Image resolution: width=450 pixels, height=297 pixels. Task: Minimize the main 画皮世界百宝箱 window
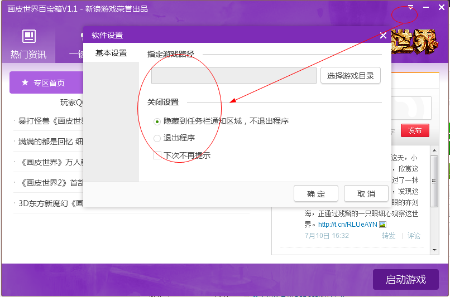point(426,7)
